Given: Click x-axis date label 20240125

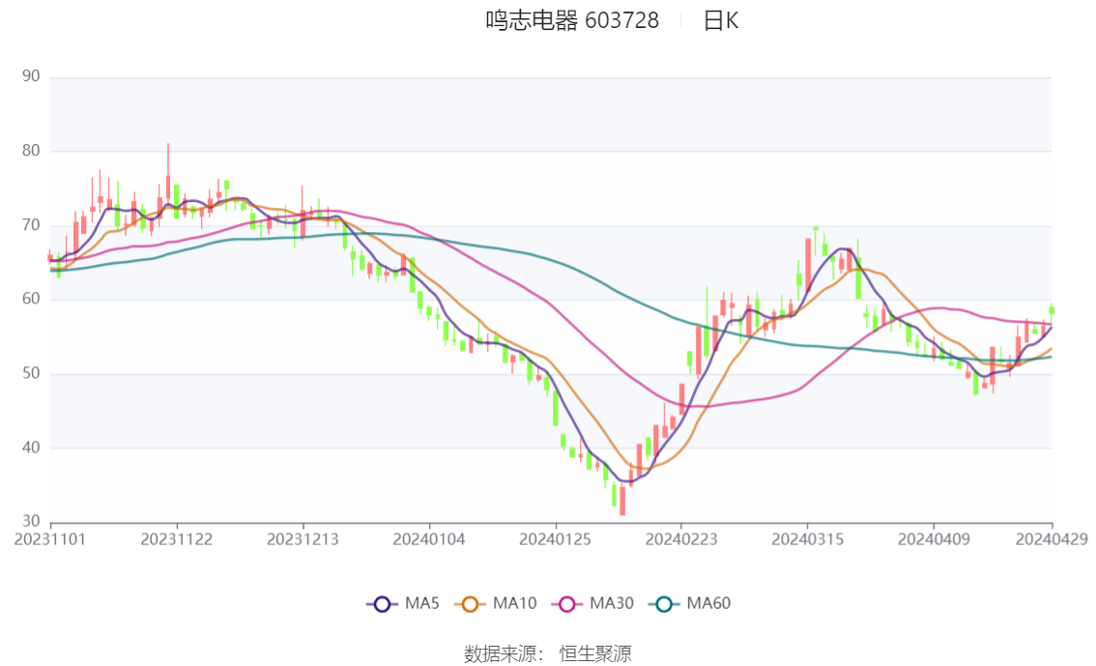Looking at the screenshot, I should 555,539.
